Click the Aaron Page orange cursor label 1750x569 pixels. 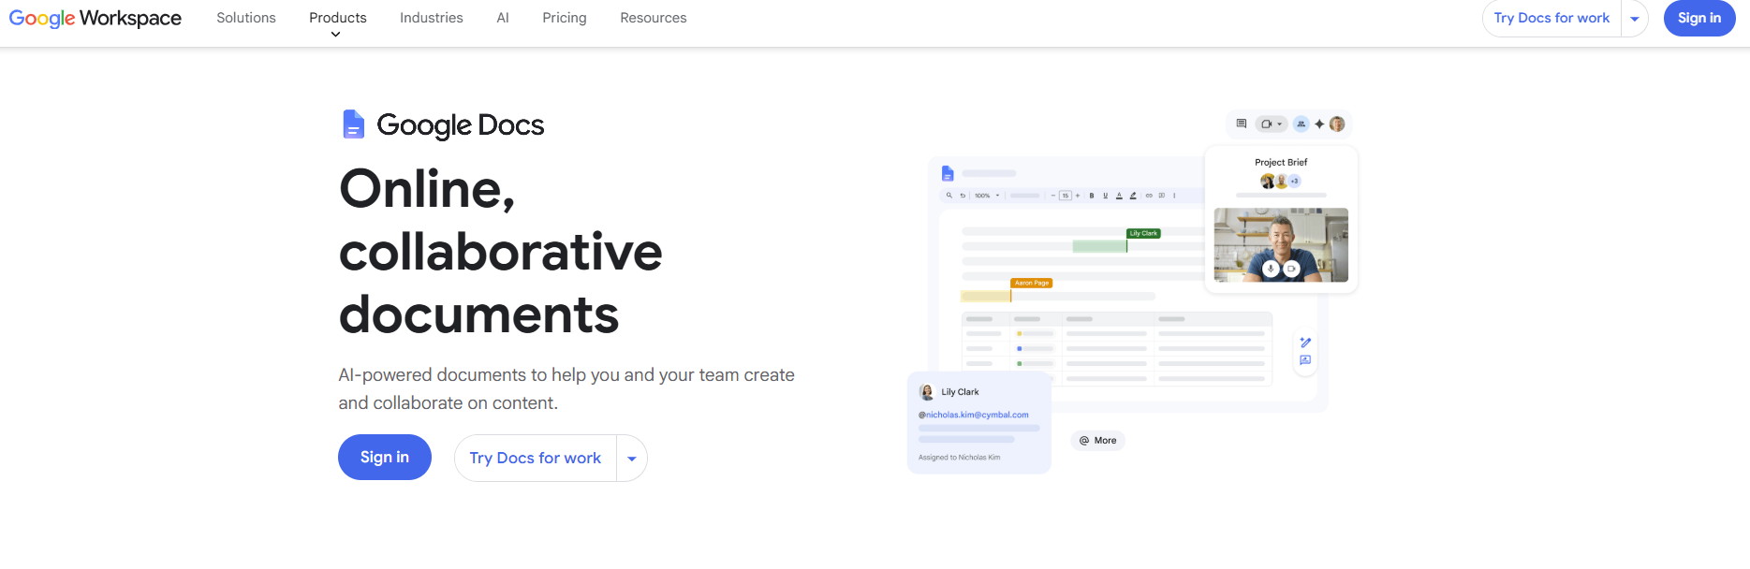(1032, 283)
